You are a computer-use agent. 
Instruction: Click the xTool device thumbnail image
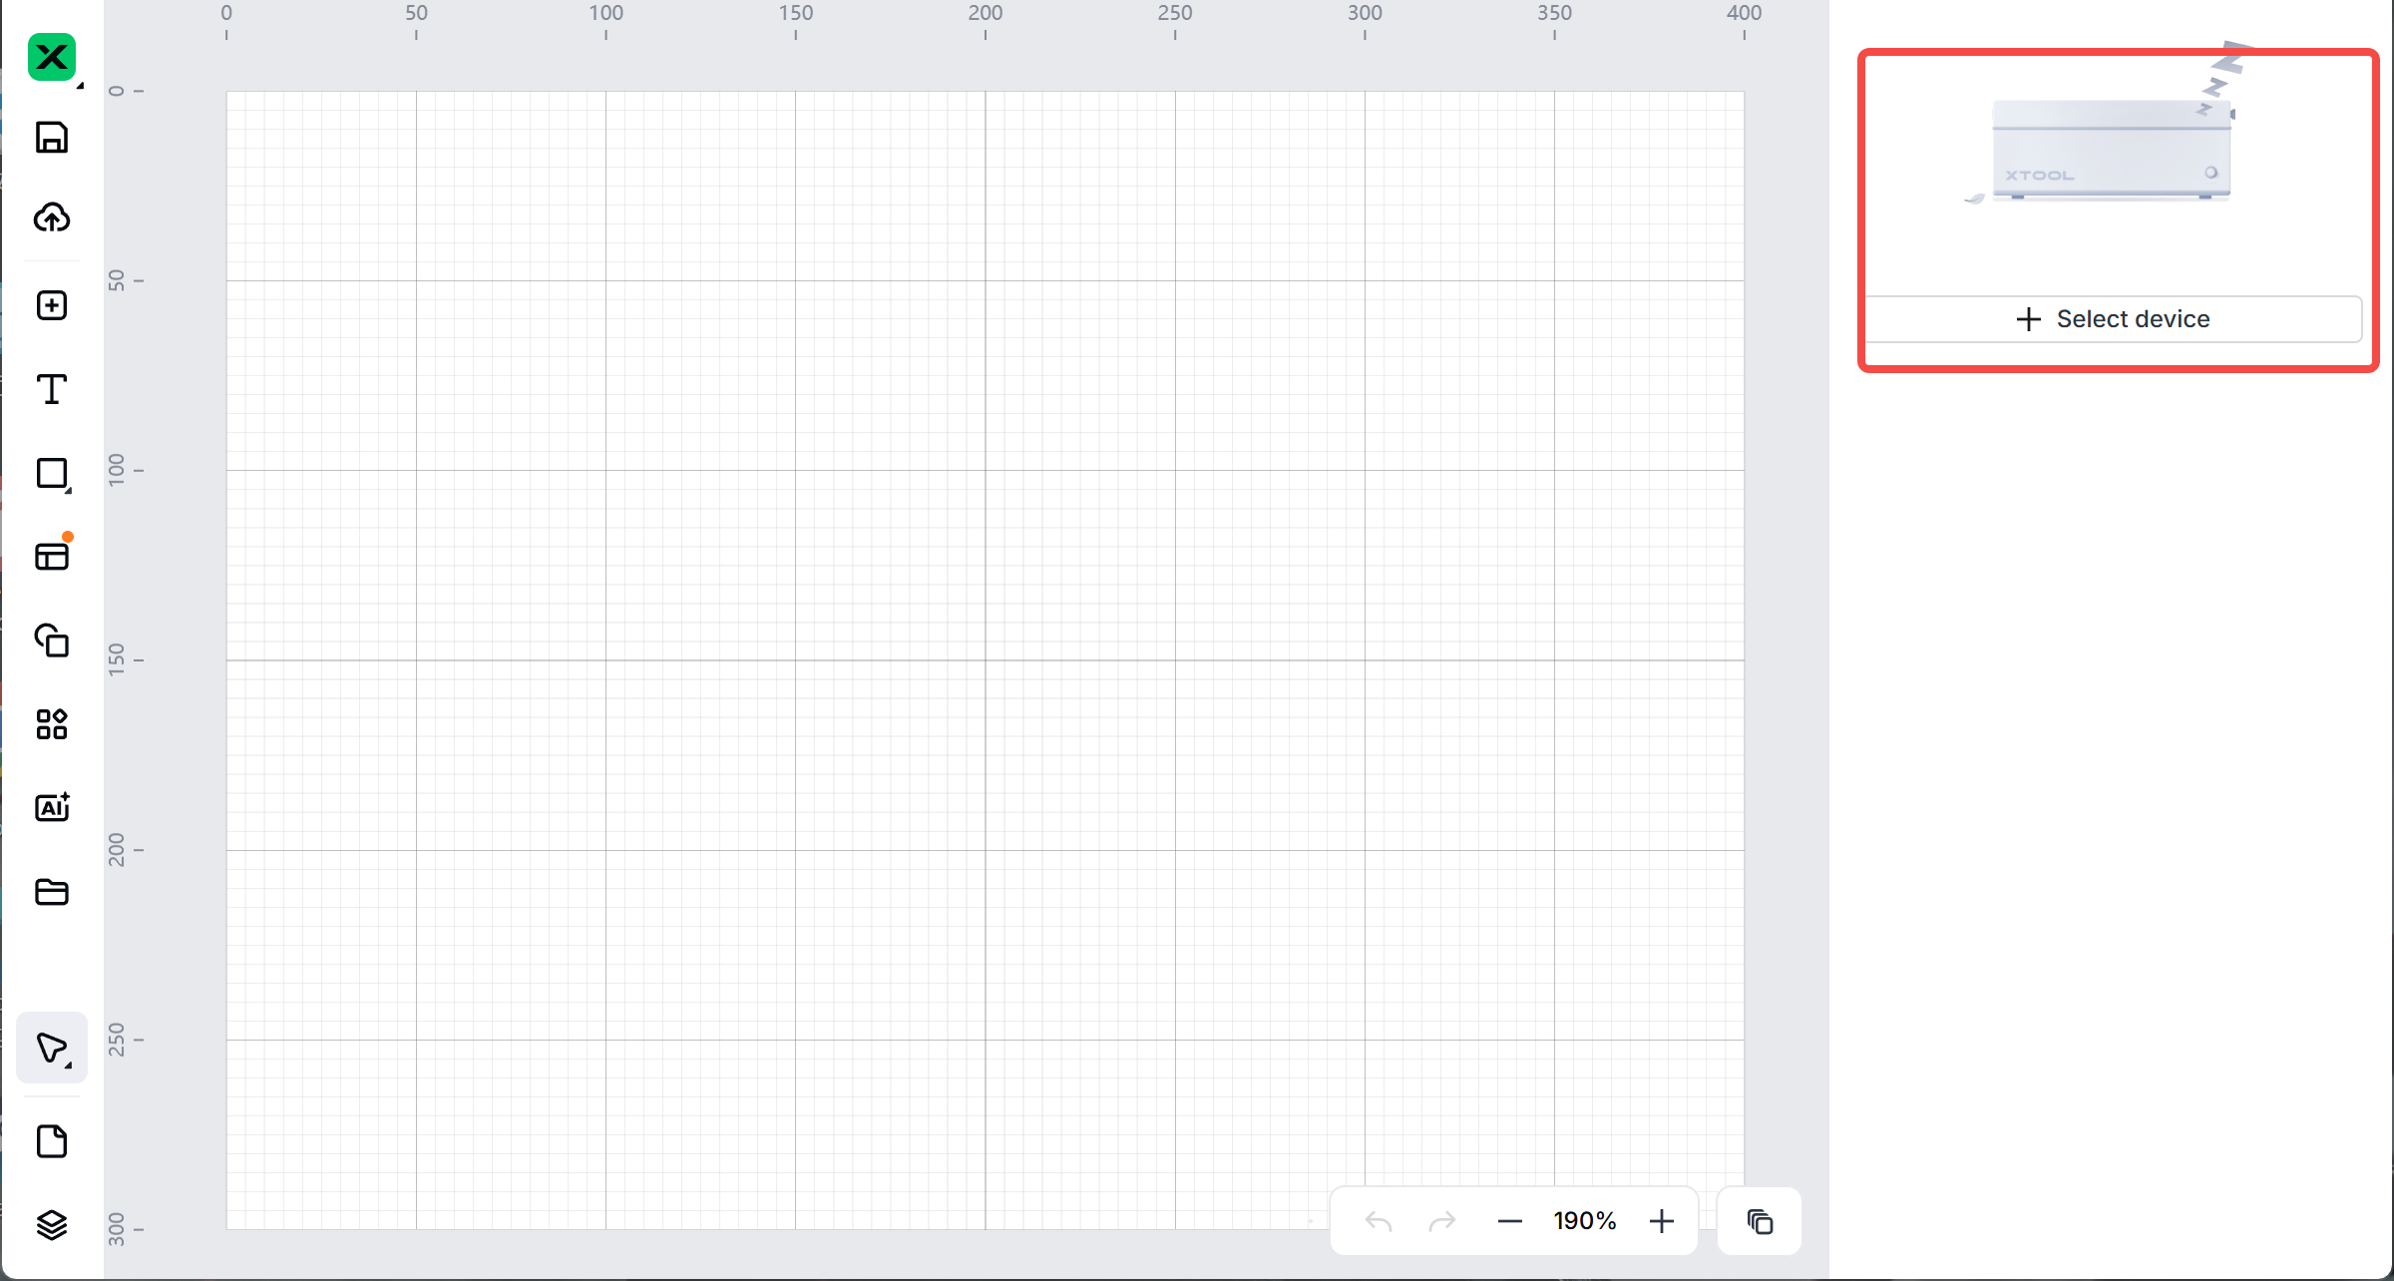pos(2111,150)
